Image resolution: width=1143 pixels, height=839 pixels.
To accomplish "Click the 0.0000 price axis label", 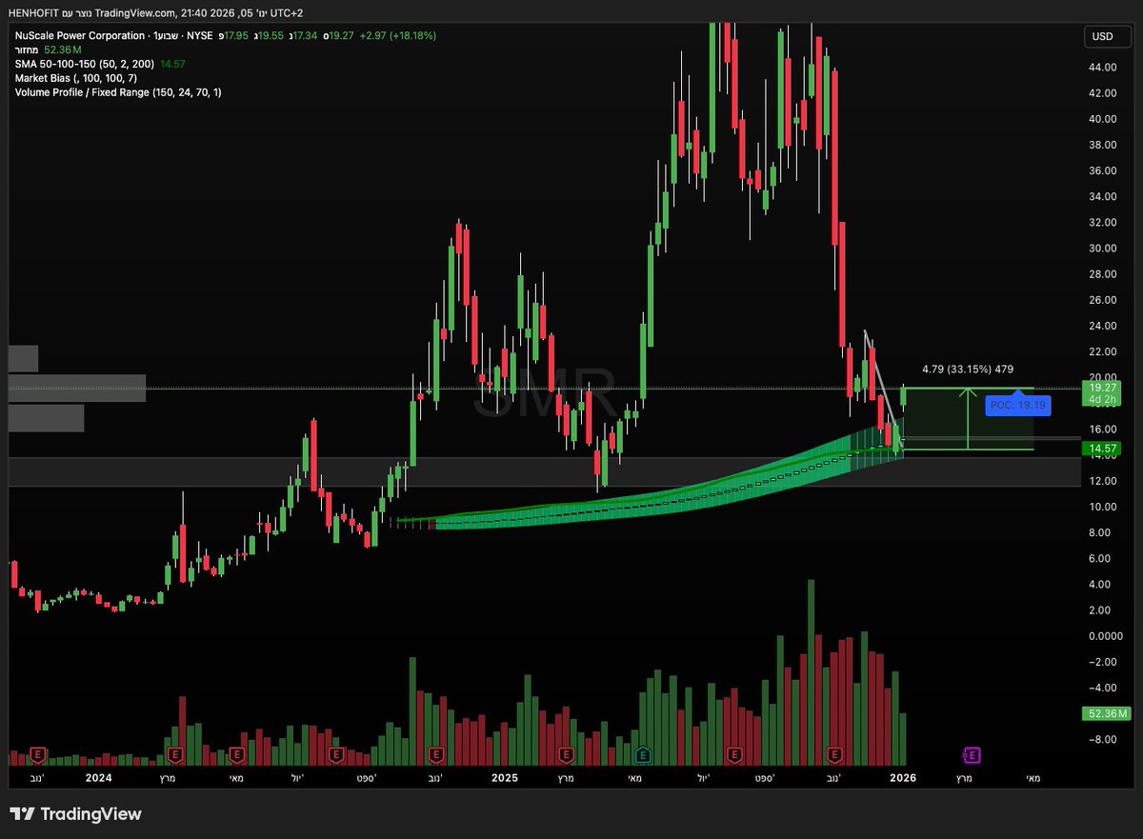I will coord(1106,636).
